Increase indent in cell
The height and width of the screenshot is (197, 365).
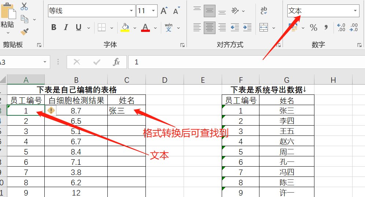(x=247, y=27)
